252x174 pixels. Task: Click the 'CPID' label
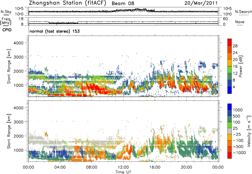(7, 30)
